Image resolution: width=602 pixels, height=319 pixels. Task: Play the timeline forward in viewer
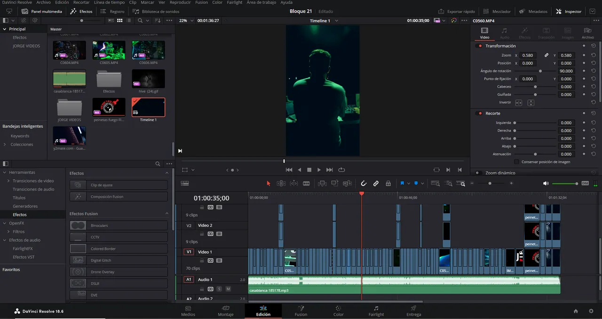coord(319,170)
